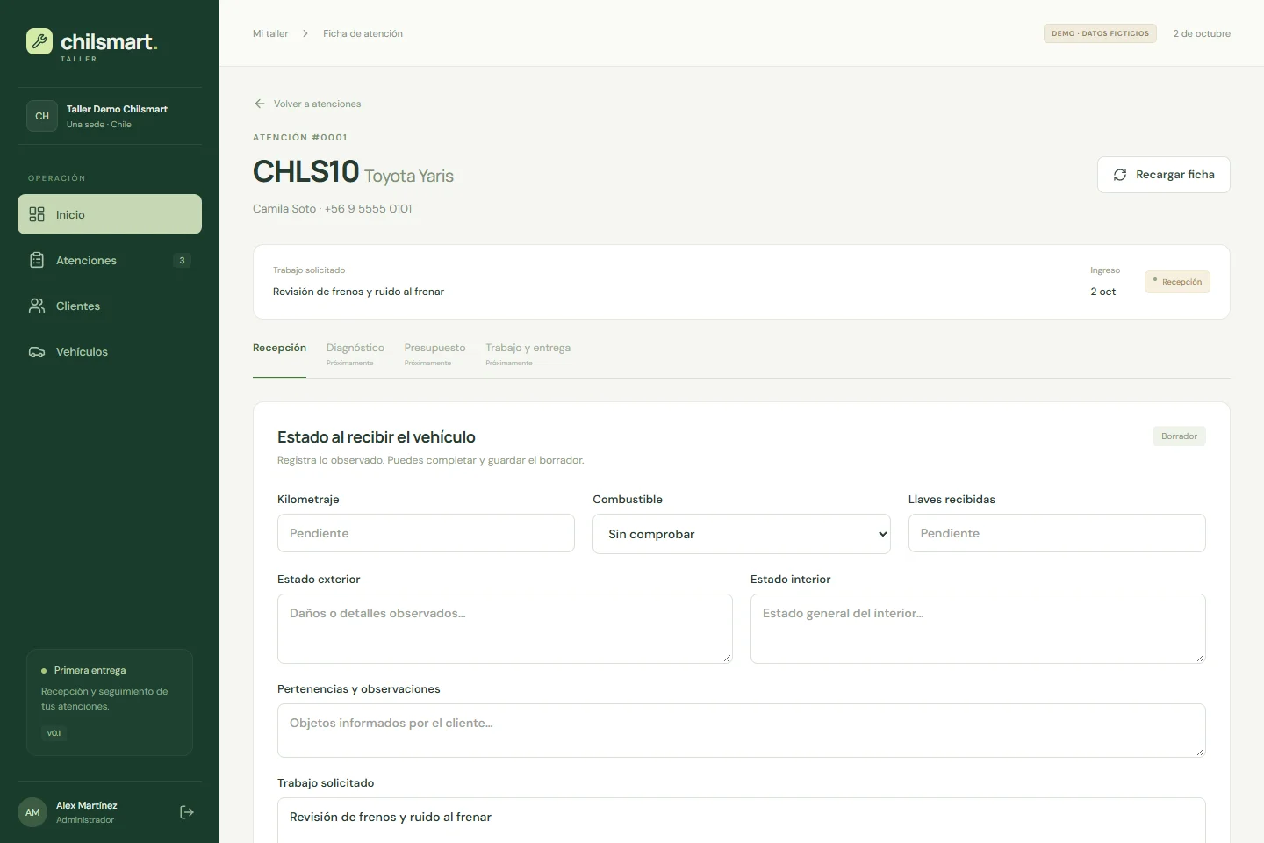
Task: Click the 2 de octubre date
Action: (x=1202, y=33)
